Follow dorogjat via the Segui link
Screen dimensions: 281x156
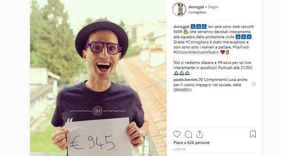213,7
